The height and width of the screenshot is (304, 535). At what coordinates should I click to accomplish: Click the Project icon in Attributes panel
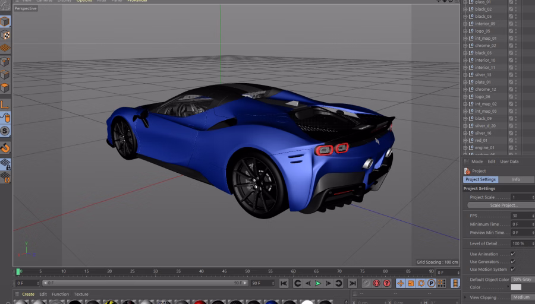coord(467,171)
